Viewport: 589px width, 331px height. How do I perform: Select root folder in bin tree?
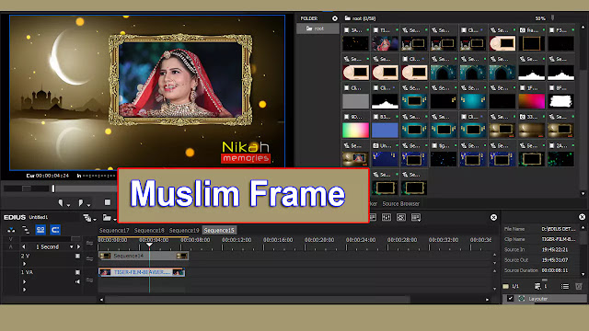point(318,29)
